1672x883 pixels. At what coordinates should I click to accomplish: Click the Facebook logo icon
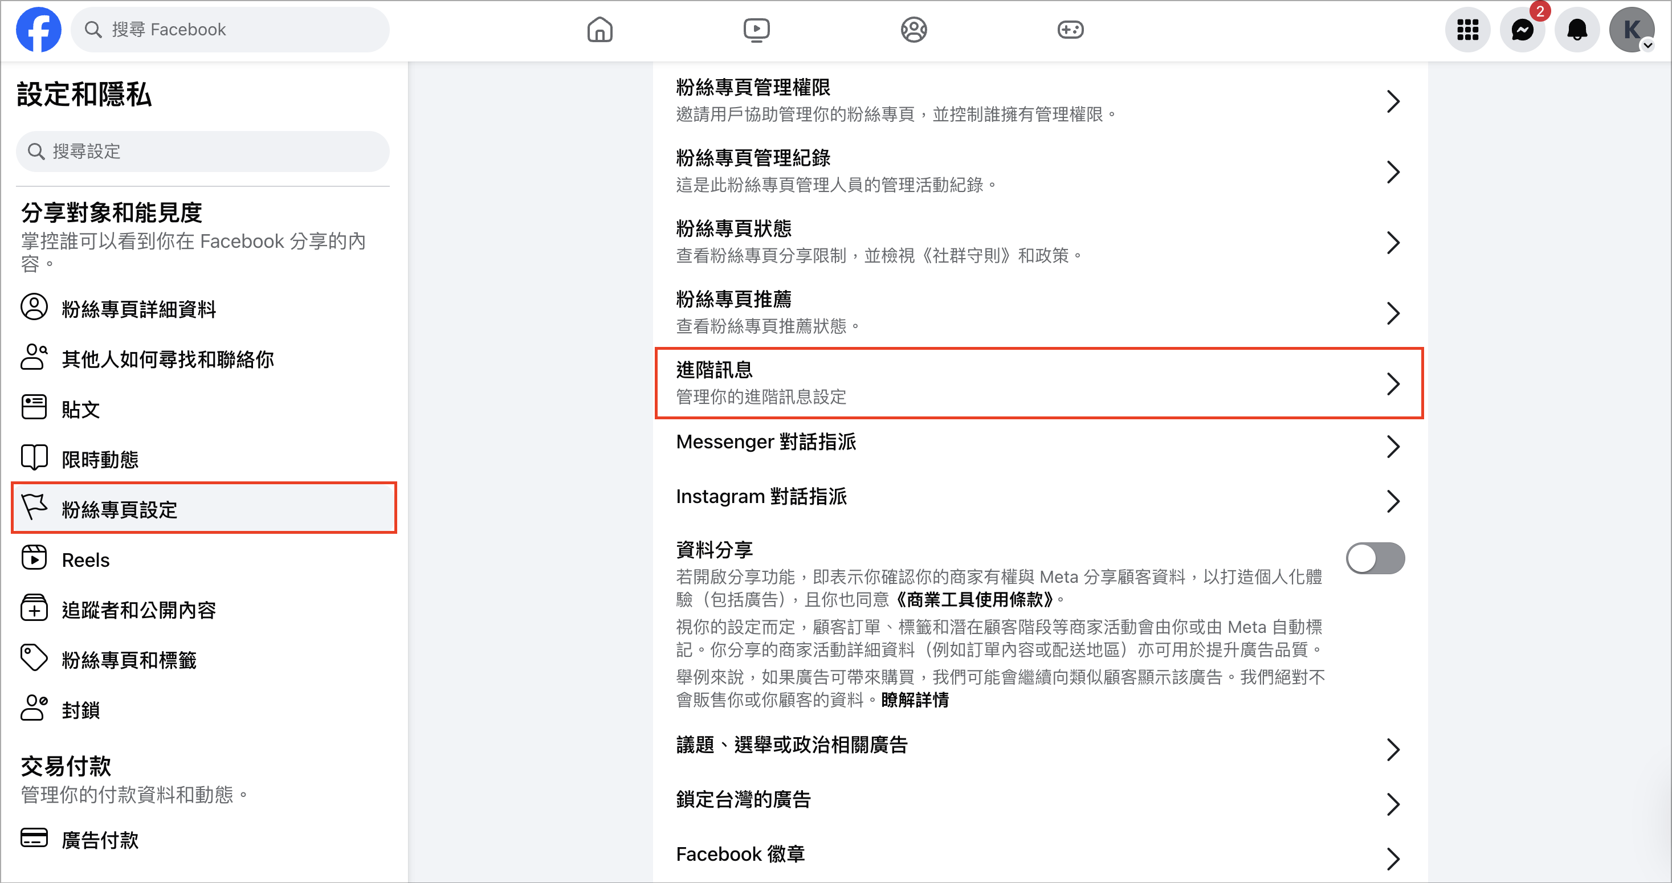point(38,30)
